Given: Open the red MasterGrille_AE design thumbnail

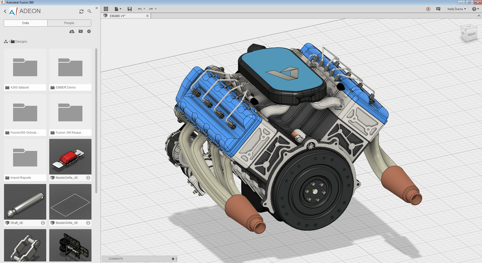Looking at the screenshot, I should click(70, 157).
